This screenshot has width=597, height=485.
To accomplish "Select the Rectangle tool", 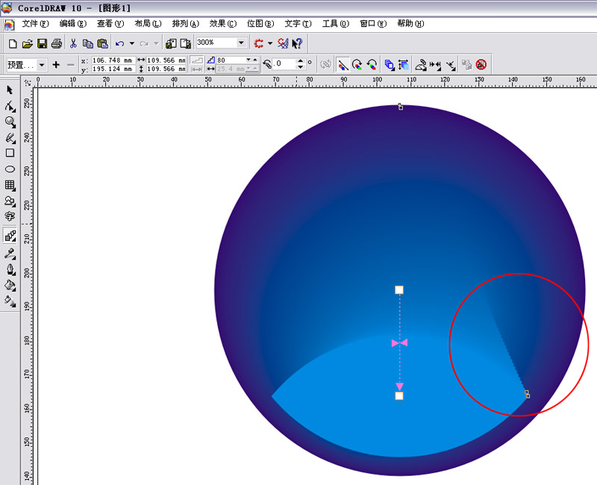I will [10, 153].
